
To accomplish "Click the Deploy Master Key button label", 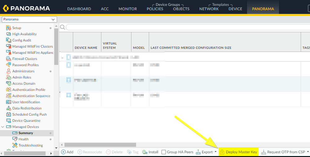I will pos(241,152).
